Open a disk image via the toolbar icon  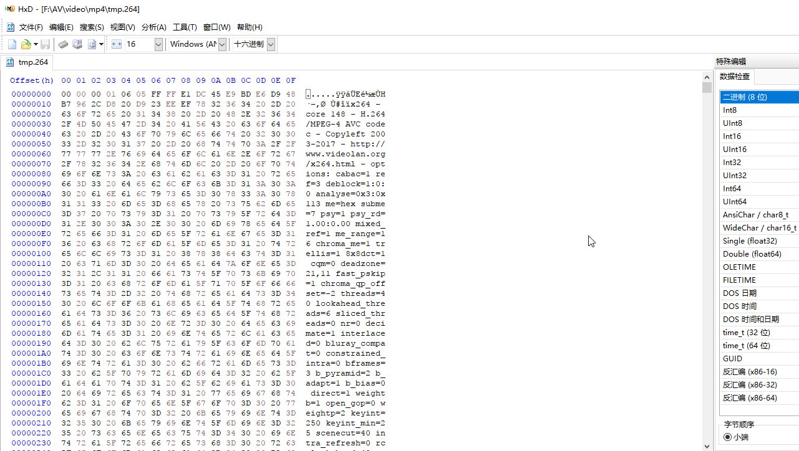point(93,44)
